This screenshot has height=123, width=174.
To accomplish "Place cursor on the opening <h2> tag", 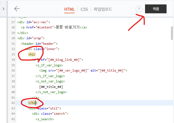I will click(32, 54).
